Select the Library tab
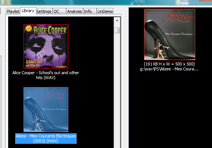The width and height of the screenshot is (212, 148). point(28,11)
